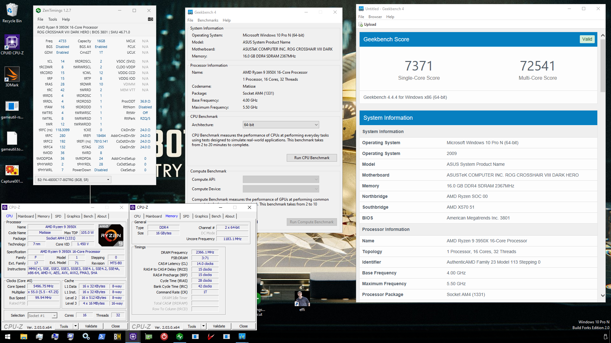
Task: Open the Compute Device dropdown
Action: [x=281, y=189]
